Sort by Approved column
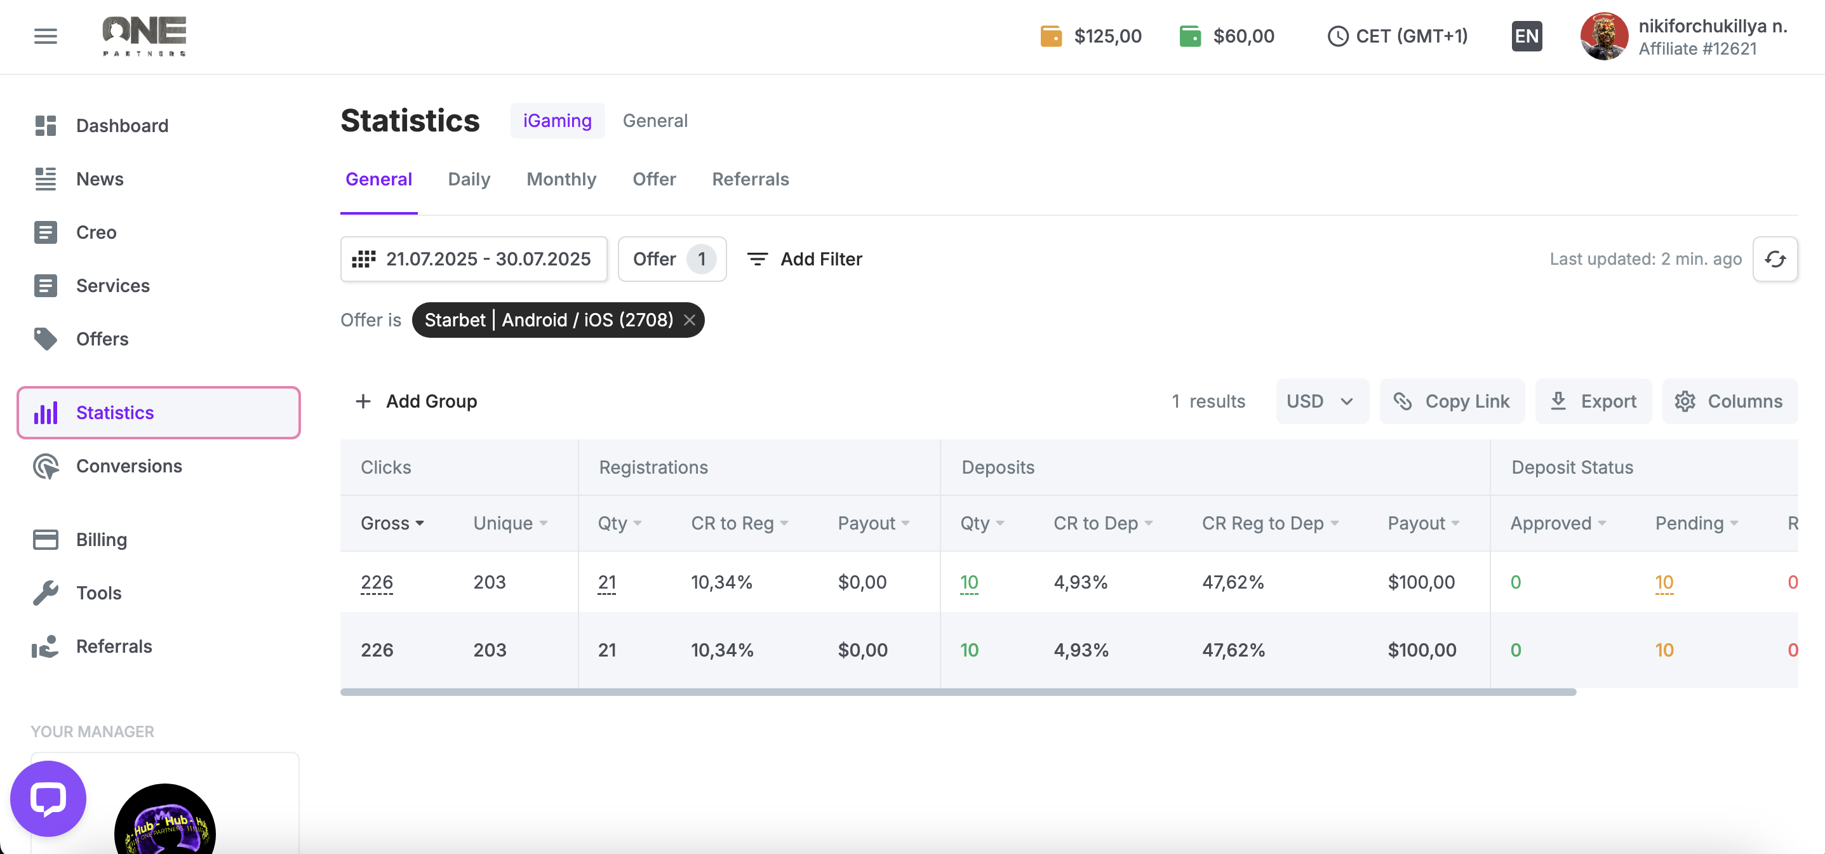Viewport: 1825px width, 854px height. pos(1558,523)
